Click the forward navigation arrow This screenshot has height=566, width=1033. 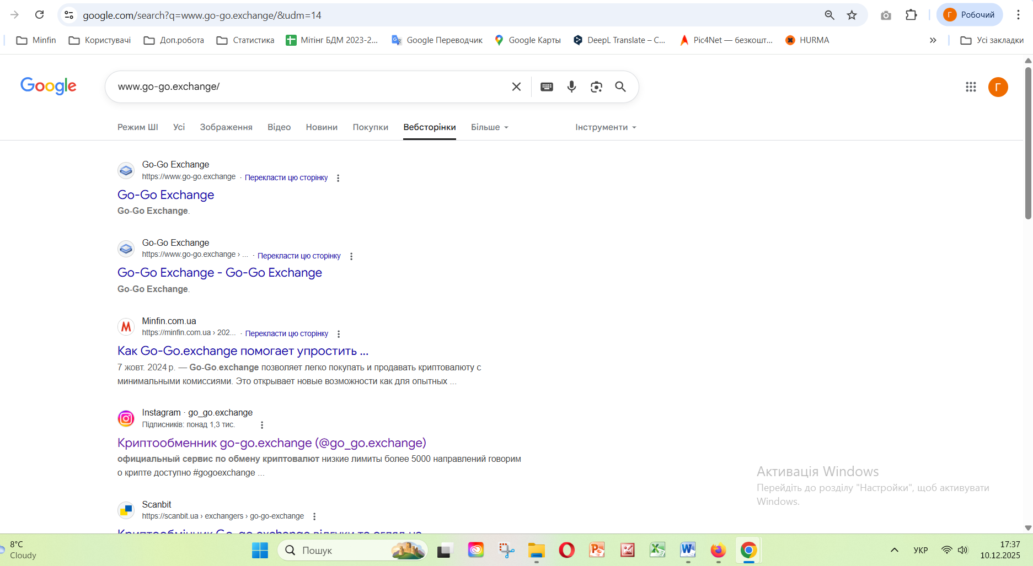(x=15, y=15)
